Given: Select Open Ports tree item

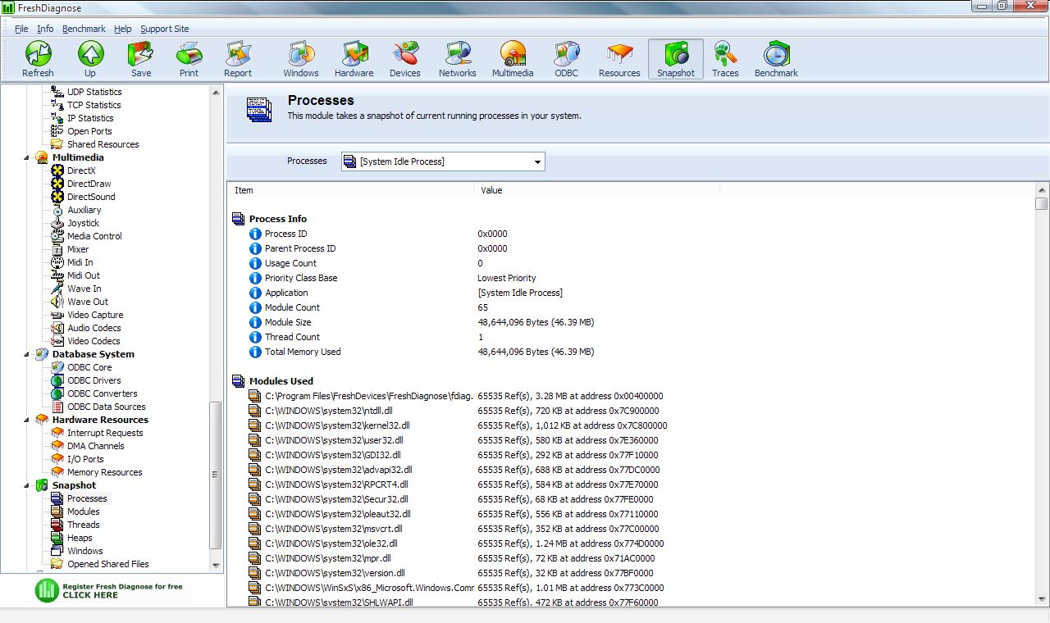Looking at the screenshot, I should click(x=89, y=131).
